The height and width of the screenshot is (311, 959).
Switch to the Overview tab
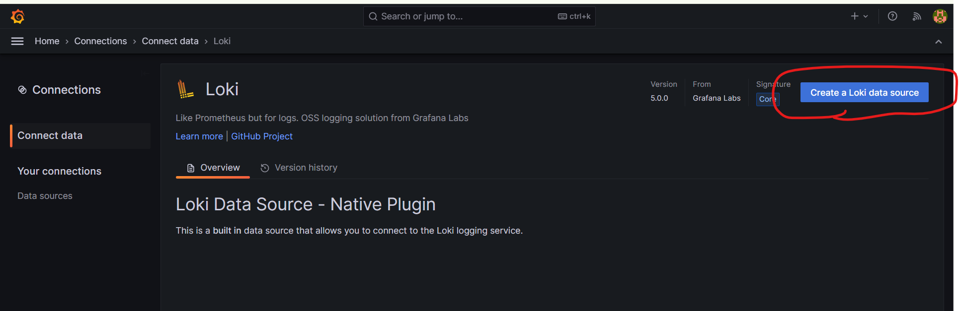pyautogui.click(x=213, y=168)
